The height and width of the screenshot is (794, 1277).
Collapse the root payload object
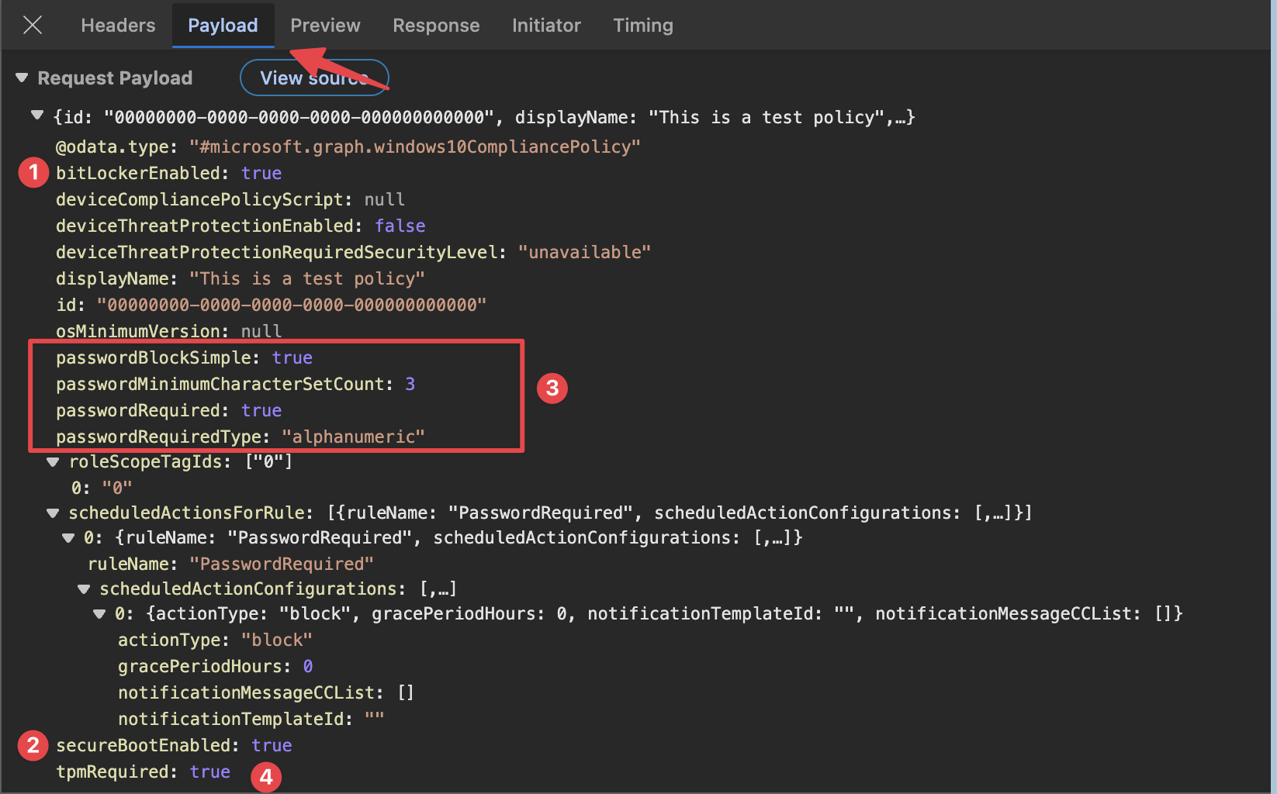click(x=36, y=116)
